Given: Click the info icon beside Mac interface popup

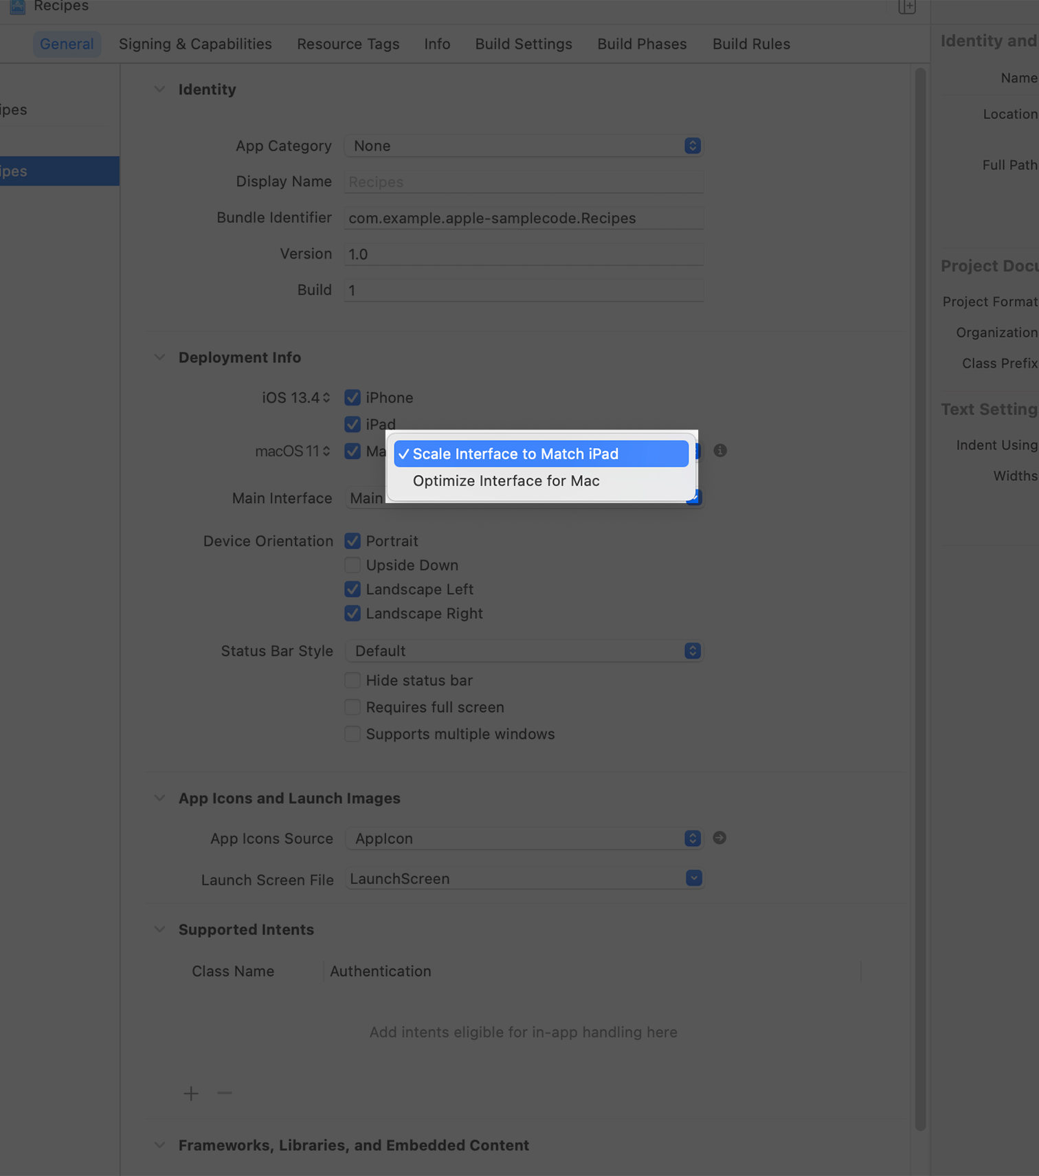Looking at the screenshot, I should pos(719,451).
